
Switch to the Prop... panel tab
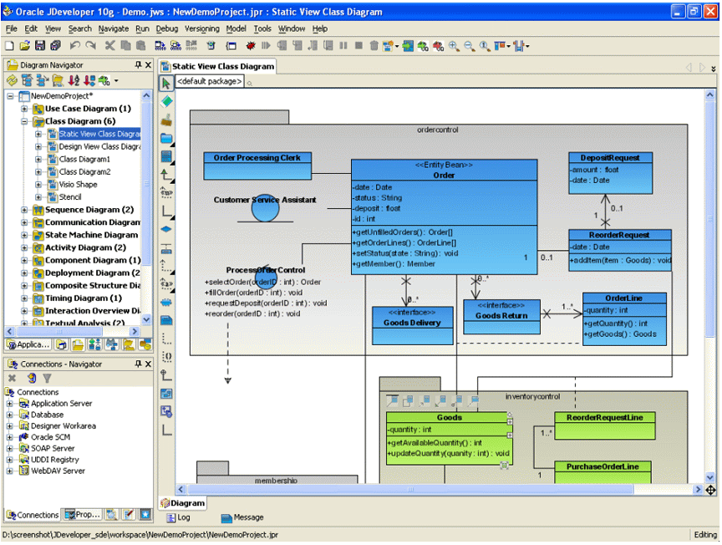pos(83,515)
